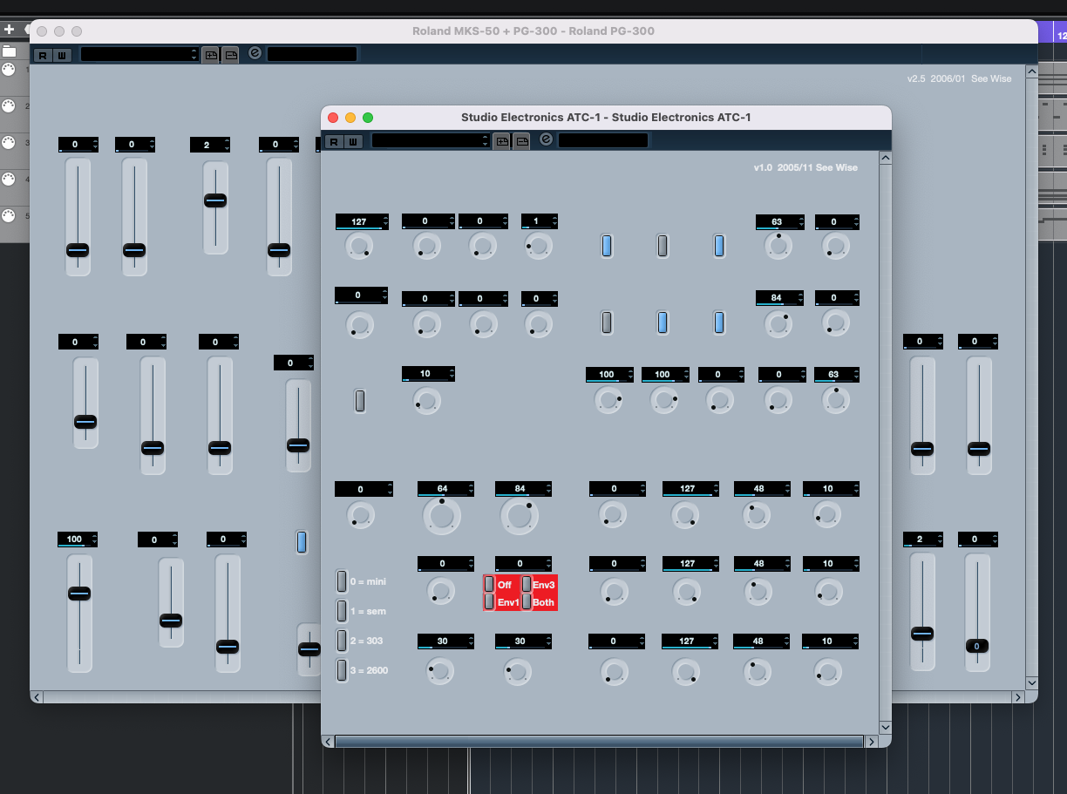This screenshot has width=1067, height=794.
Task: Click the 'Roland MKS-50 + PG-300' window title
Action: 533,31
